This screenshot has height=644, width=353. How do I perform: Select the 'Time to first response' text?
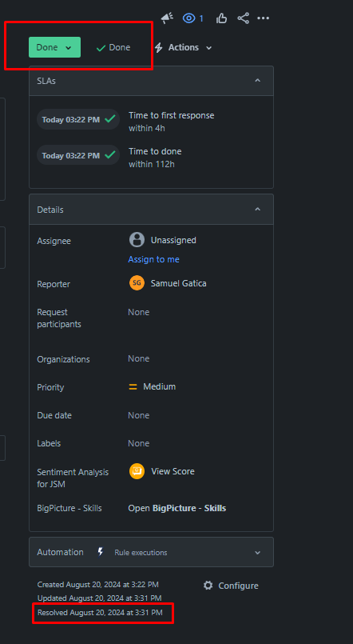click(x=172, y=115)
